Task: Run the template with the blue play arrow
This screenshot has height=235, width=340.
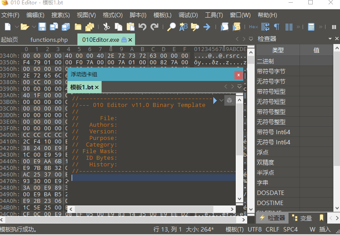Action: coord(215,100)
